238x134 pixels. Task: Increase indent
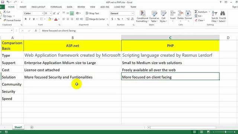(82, 19)
